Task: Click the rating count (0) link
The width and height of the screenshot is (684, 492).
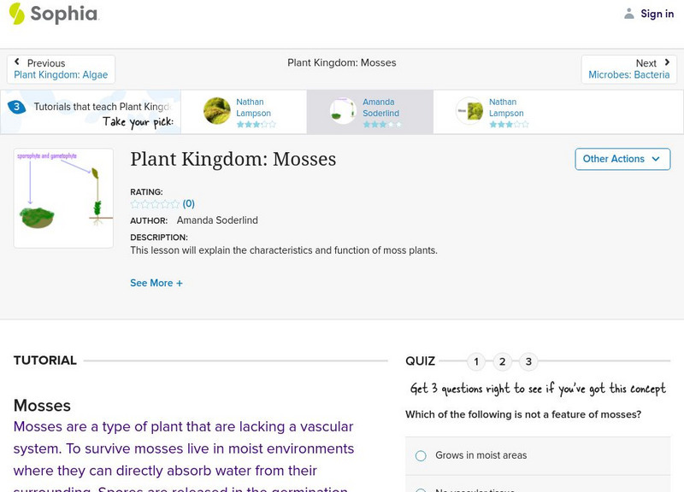Action: (189, 204)
